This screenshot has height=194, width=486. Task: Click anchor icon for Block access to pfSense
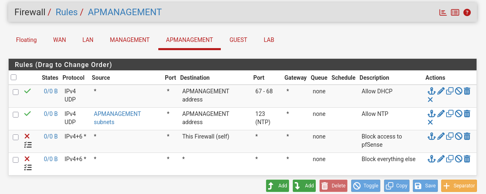(431, 136)
